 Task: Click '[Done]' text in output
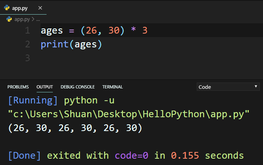pos(24,156)
